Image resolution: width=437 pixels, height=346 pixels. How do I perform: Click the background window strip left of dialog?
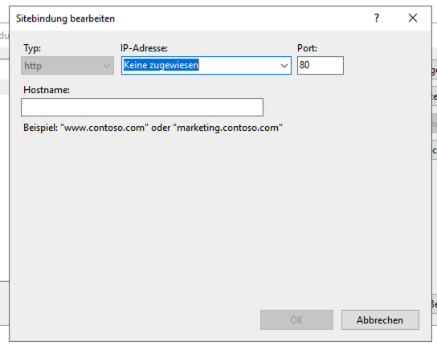tap(5, 173)
